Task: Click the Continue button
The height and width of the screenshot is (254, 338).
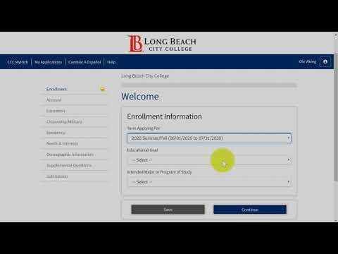Action: 250,210
